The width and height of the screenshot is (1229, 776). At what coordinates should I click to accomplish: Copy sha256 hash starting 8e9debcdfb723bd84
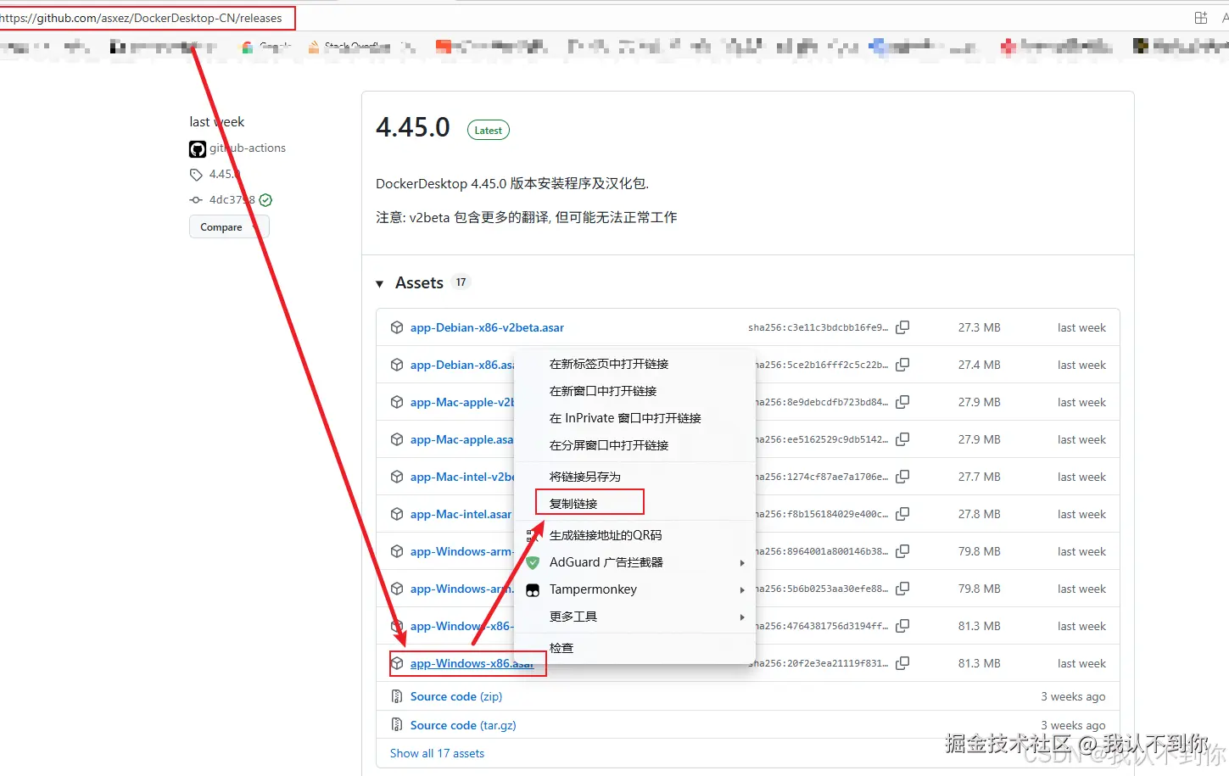coord(902,402)
